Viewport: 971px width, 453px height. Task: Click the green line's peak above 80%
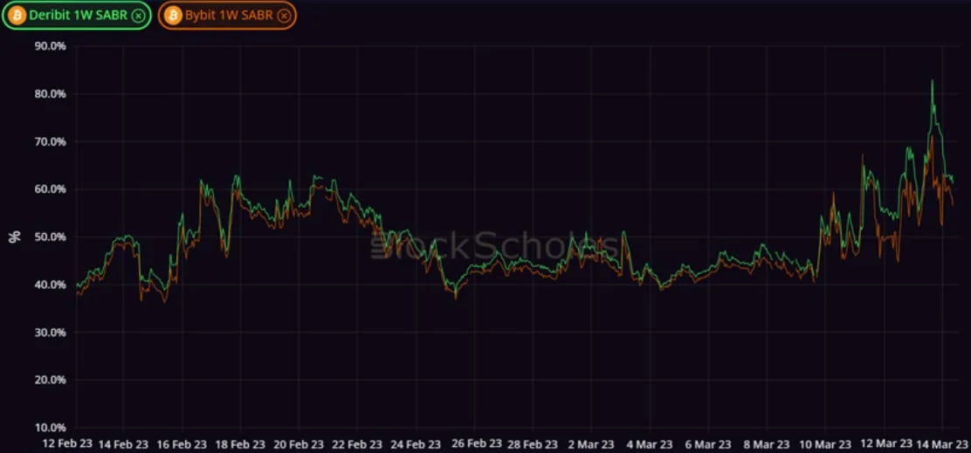coord(932,80)
